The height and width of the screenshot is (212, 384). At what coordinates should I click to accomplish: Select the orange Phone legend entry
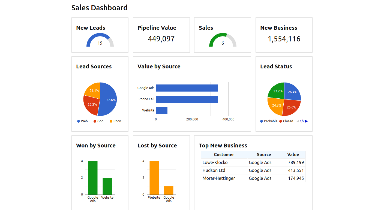coord(117,121)
